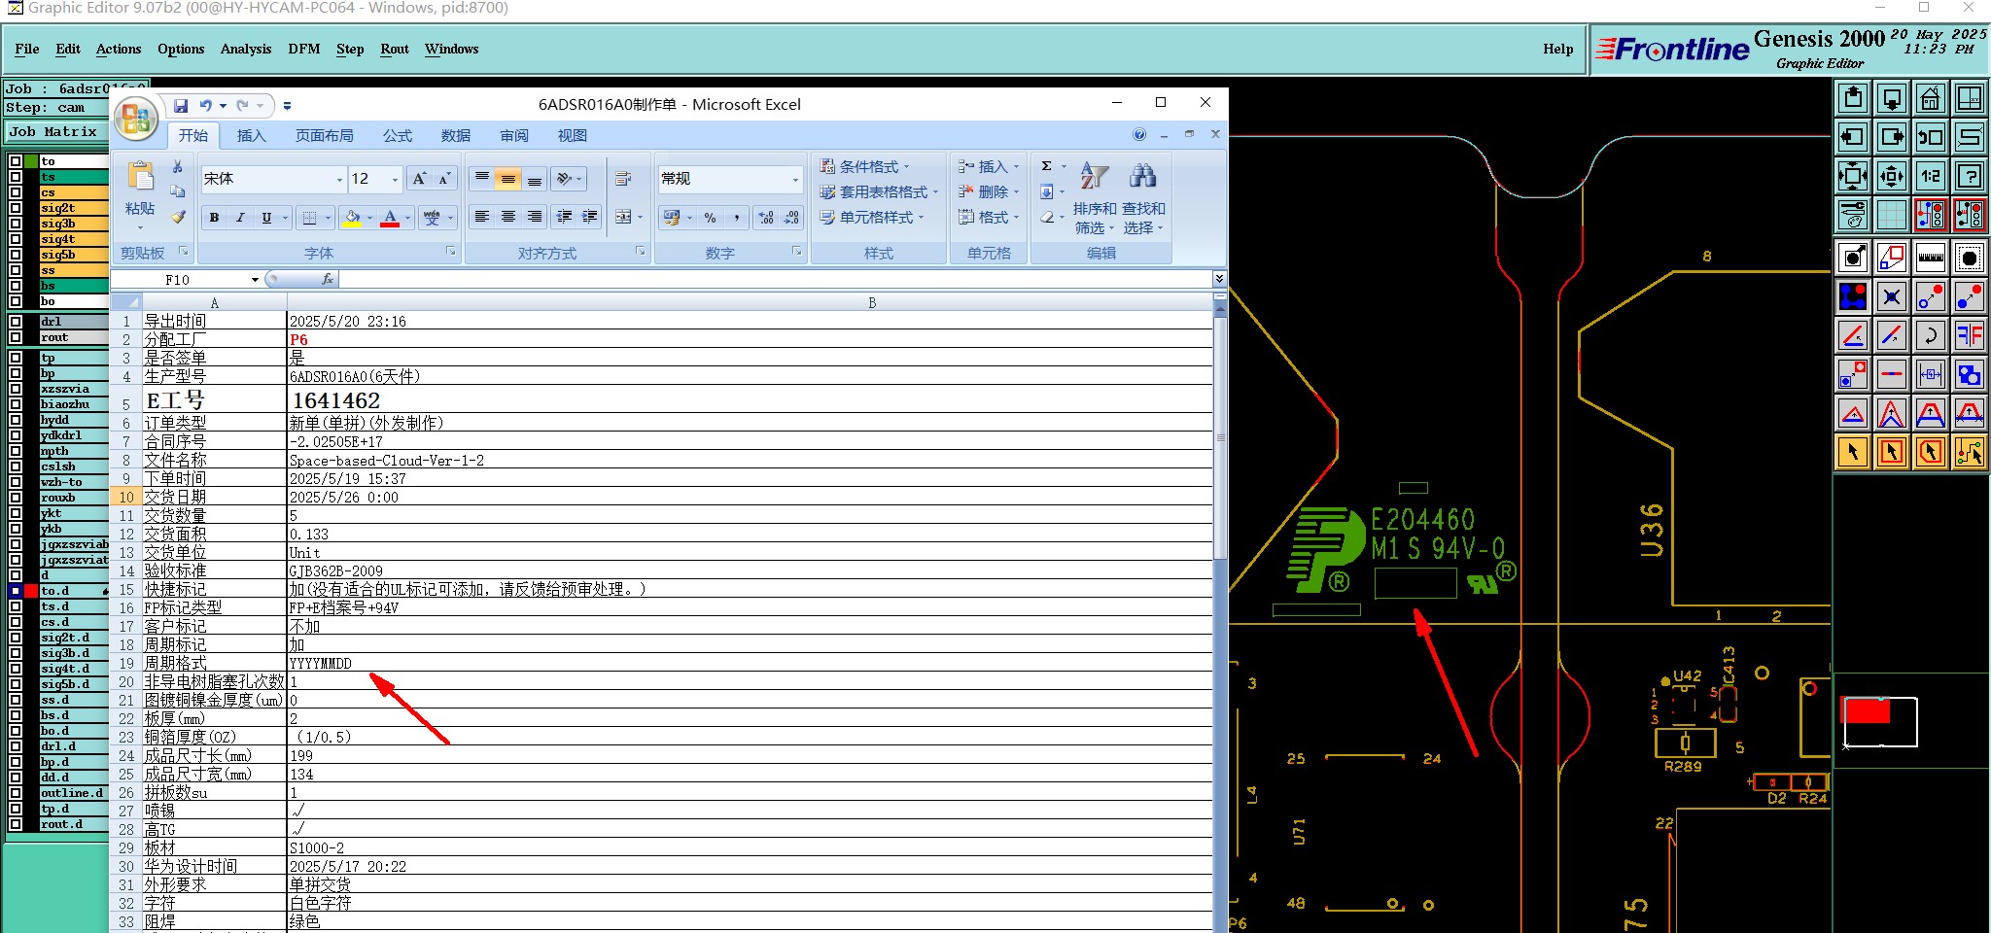Click the pan down arrow icon
Viewport: 1991px width, 933px height.
pyautogui.click(x=1892, y=98)
